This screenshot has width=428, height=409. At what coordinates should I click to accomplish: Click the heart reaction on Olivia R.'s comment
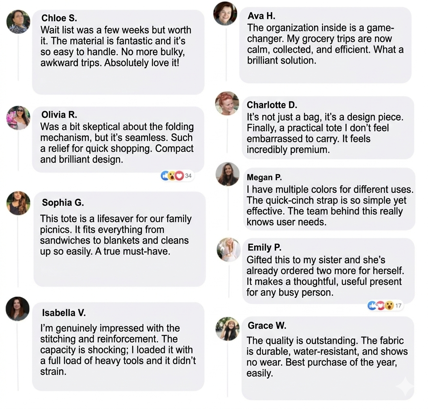179,176
